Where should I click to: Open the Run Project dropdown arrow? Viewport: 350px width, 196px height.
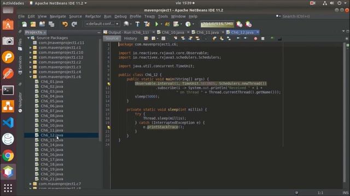pos(161,24)
